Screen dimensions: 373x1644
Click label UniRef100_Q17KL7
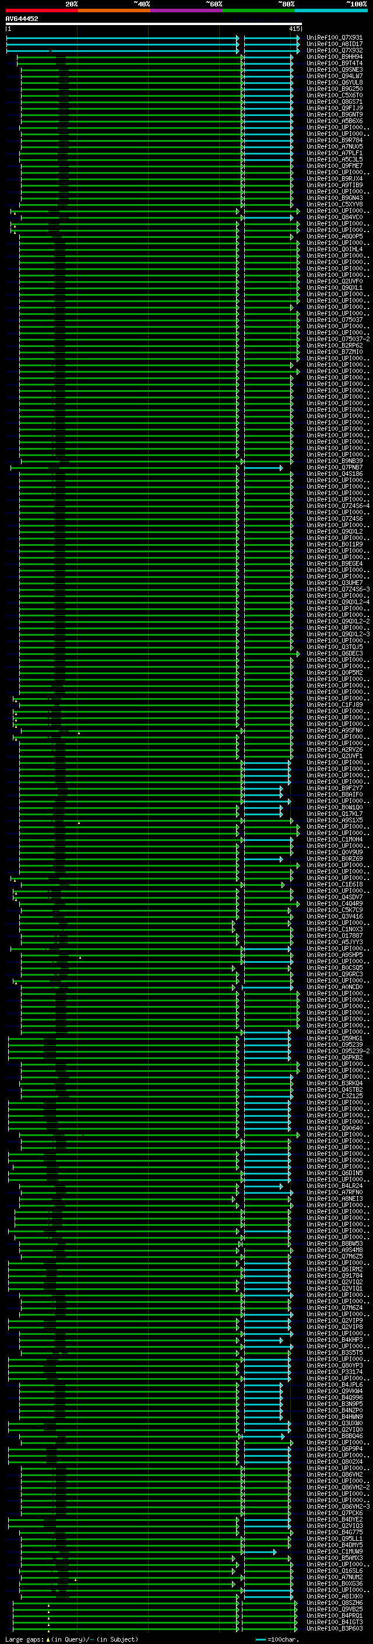335,814
